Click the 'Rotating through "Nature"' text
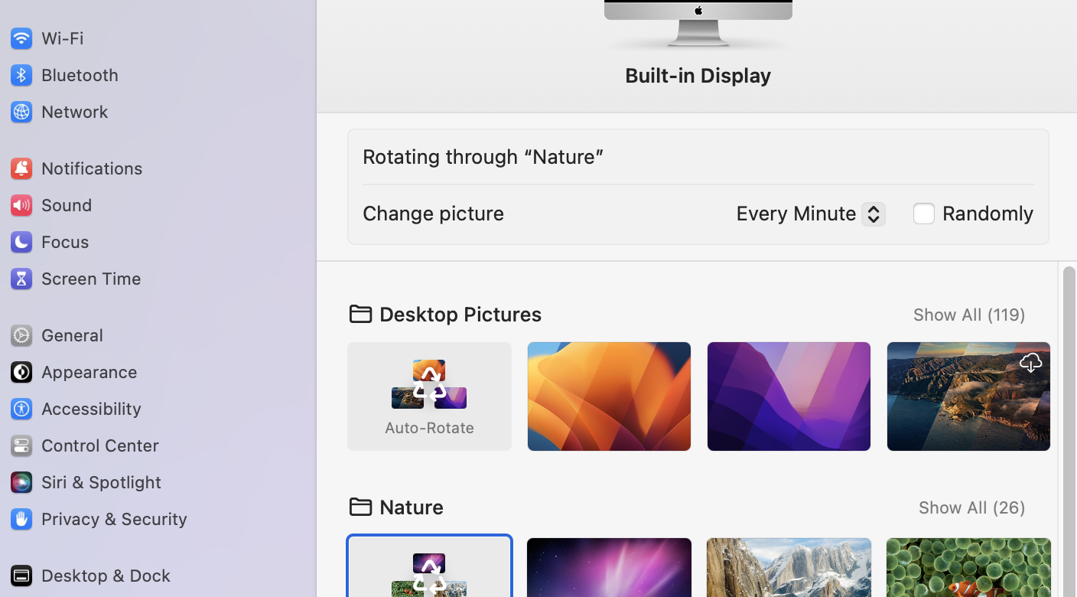1077x597 pixels. [483, 157]
